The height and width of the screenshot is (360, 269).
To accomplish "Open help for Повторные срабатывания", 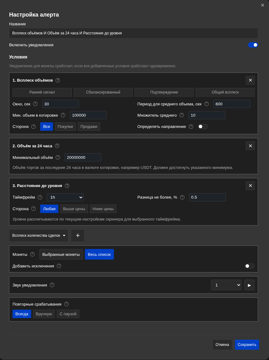I will [66, 304].
